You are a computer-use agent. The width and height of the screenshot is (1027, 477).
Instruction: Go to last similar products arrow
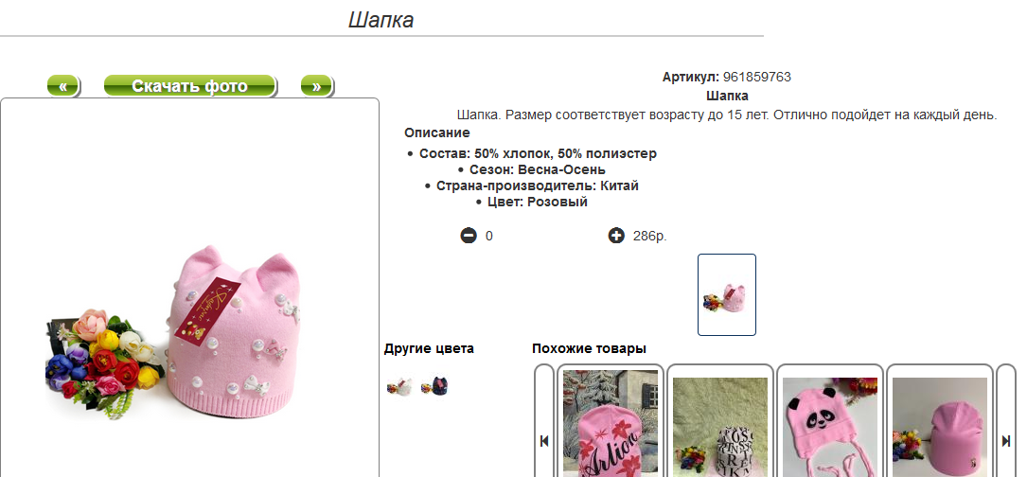pos(1006,441)
